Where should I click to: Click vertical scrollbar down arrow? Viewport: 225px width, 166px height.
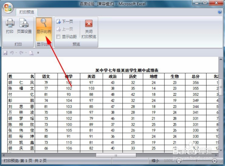click(221, 150)
